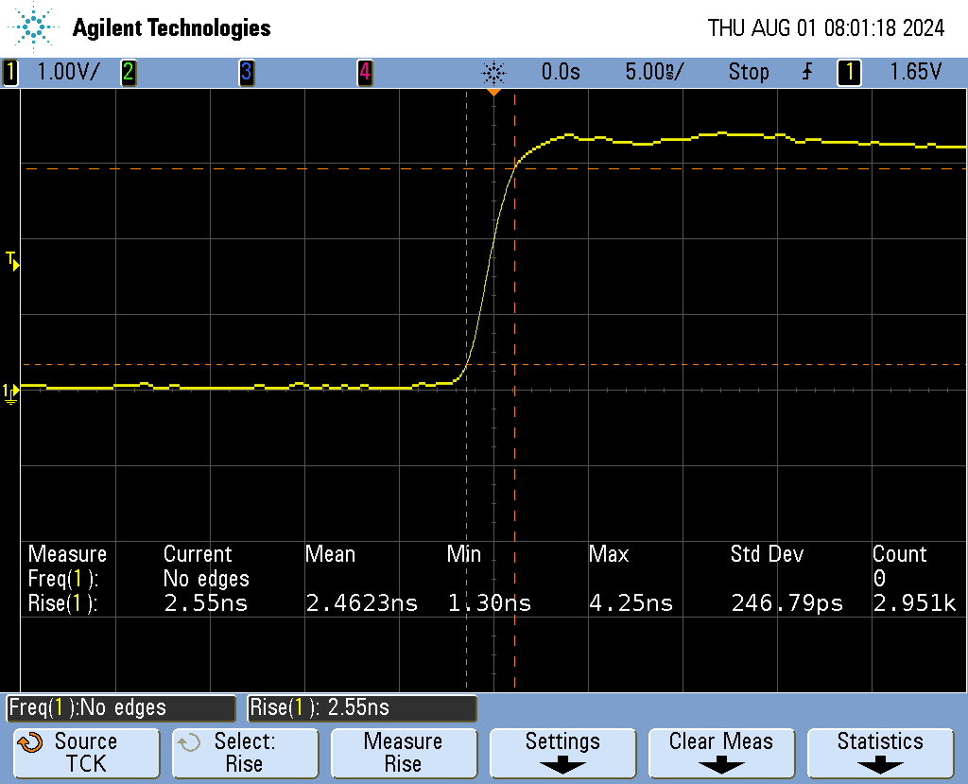The width and height of the screenshot is (968, 784).
Task: Open the Source TCK softkey
Action: click(85, 753)
